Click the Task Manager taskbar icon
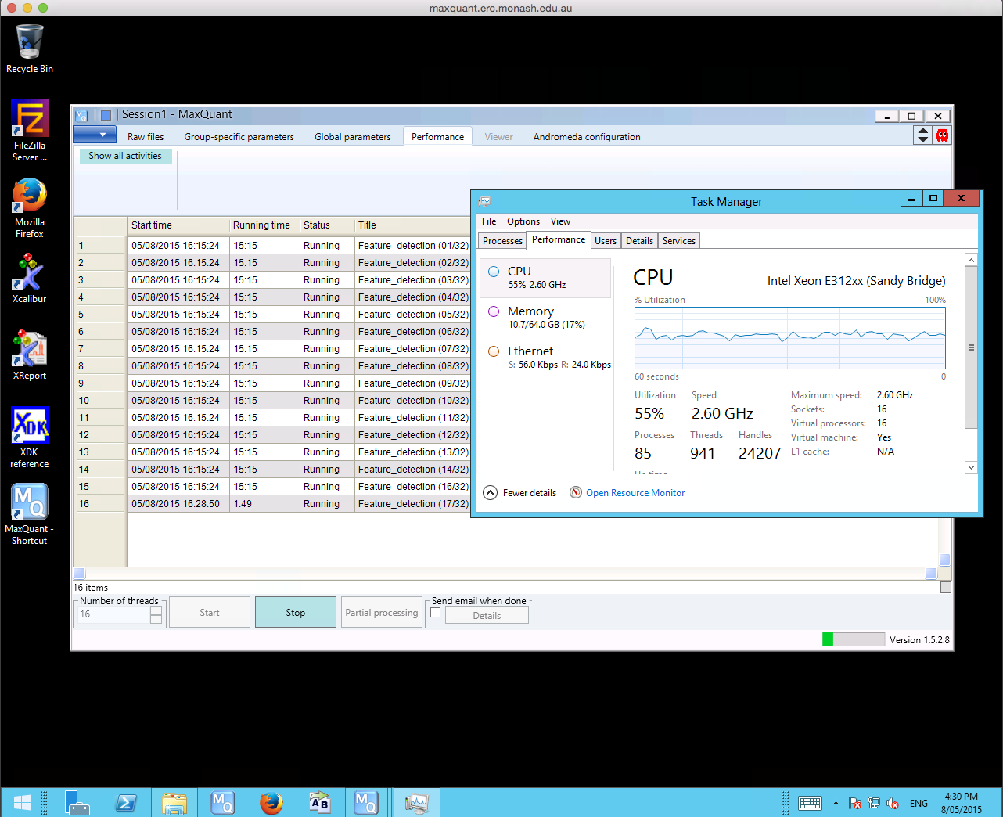The height and width of the screenshot is (817, 1003). 415,803
